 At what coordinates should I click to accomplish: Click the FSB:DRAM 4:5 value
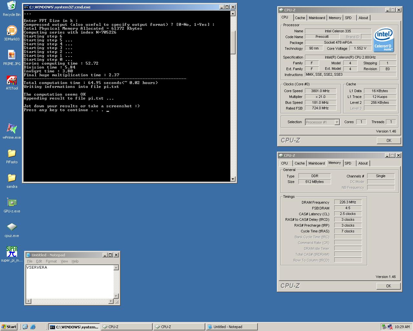(348, 208)
